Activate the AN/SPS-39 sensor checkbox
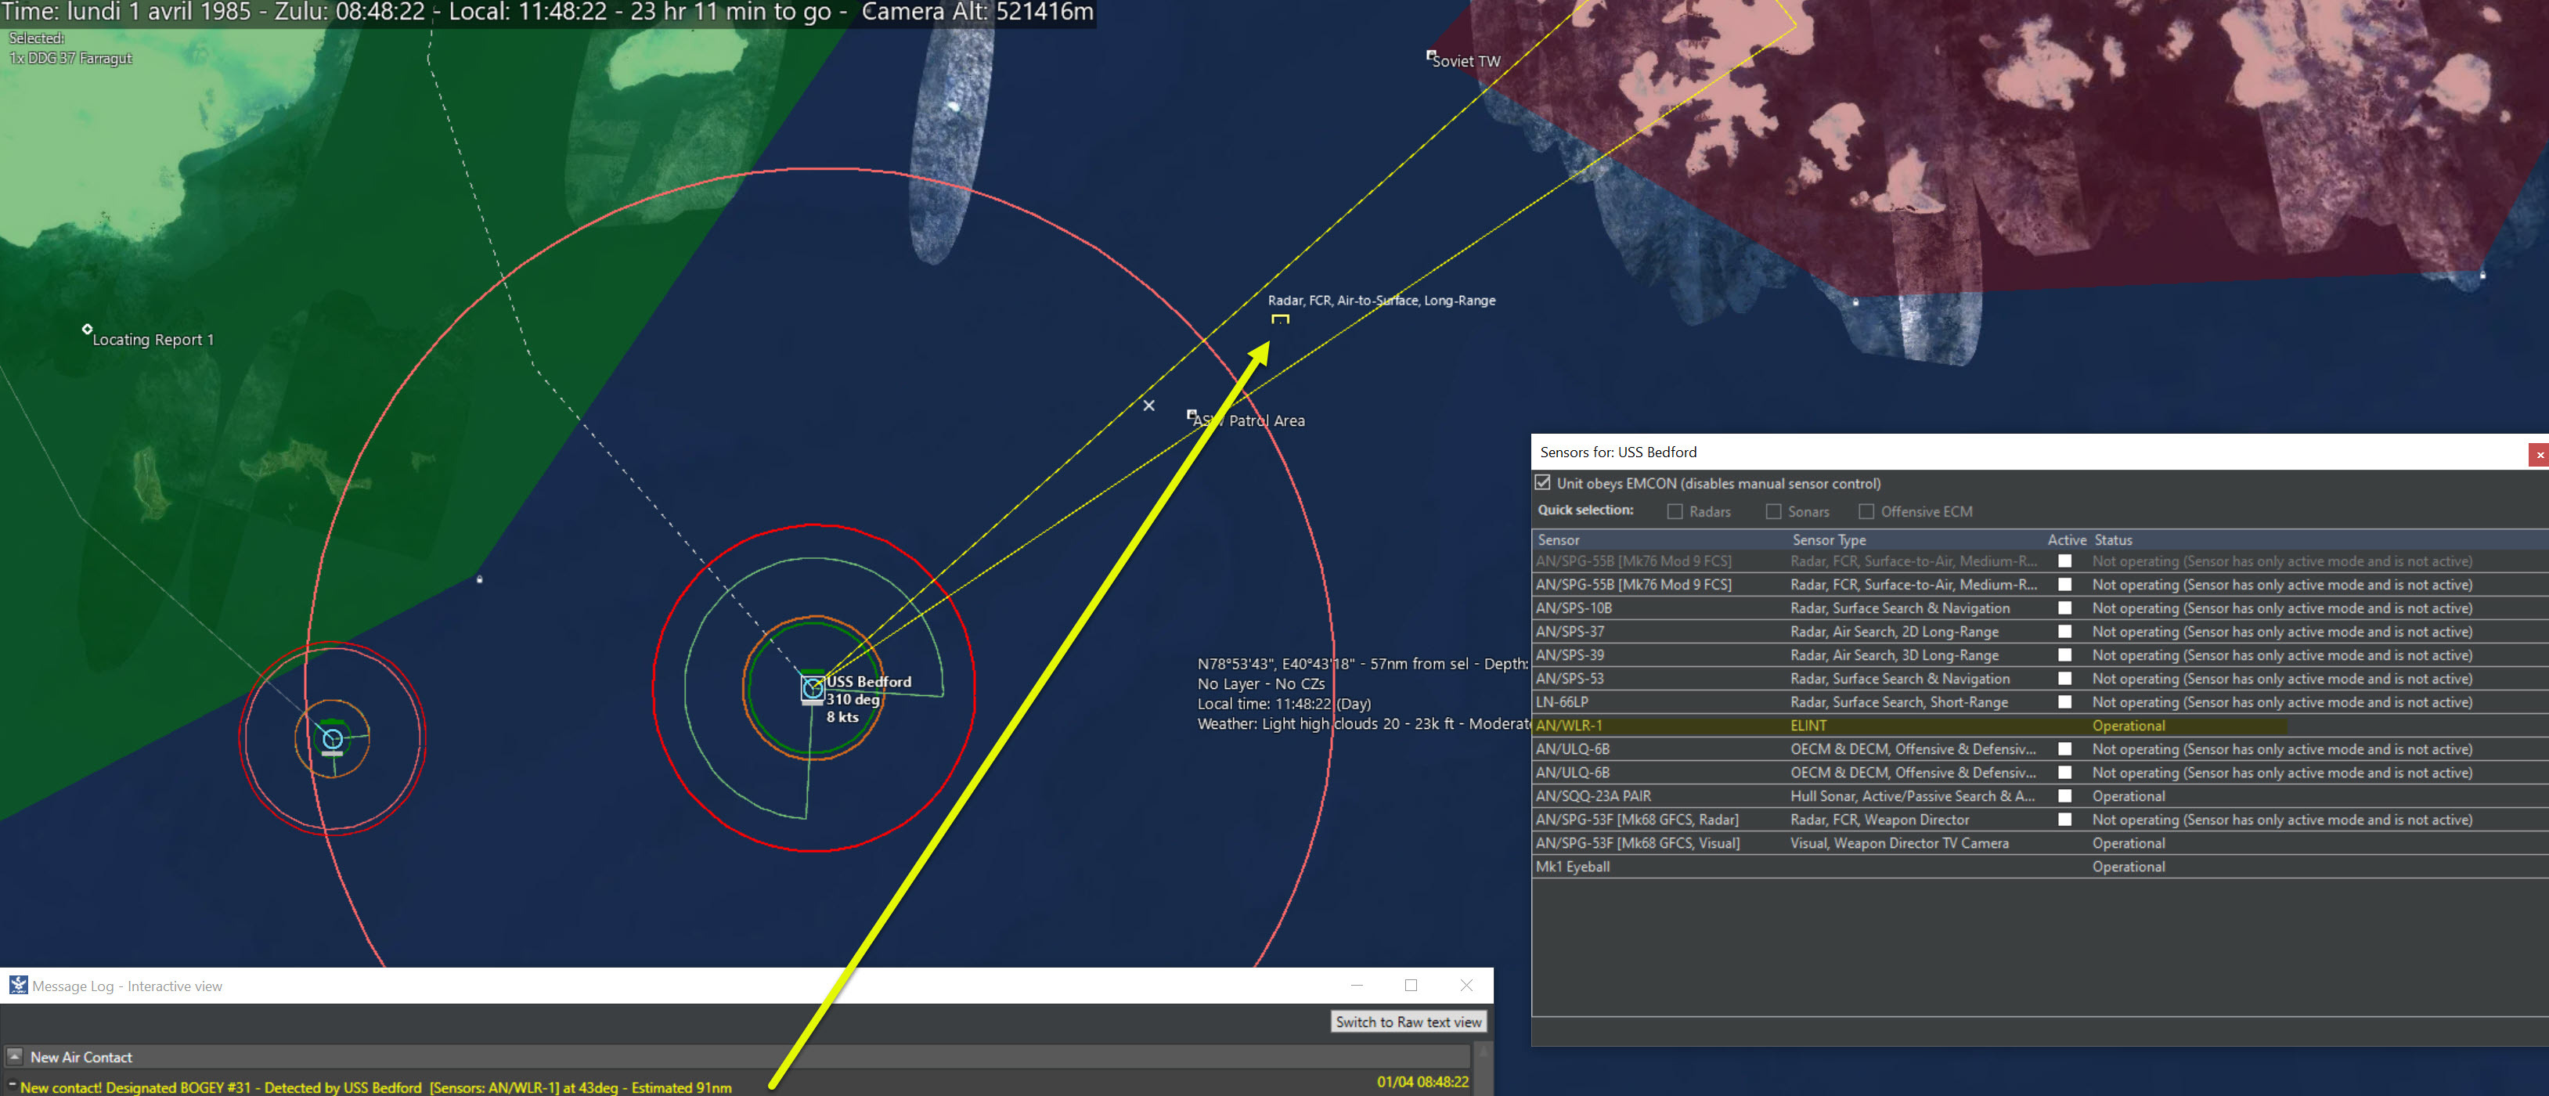2549x1096 pixels. pyautogui.click(x=2064, y=654)
